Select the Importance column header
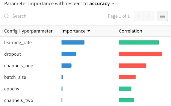This screenshot has height=106, width=171. pos(73,31)
